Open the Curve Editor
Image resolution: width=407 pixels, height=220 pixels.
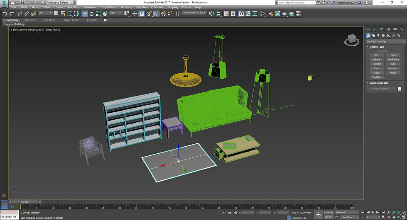click(x=248, y=13)
